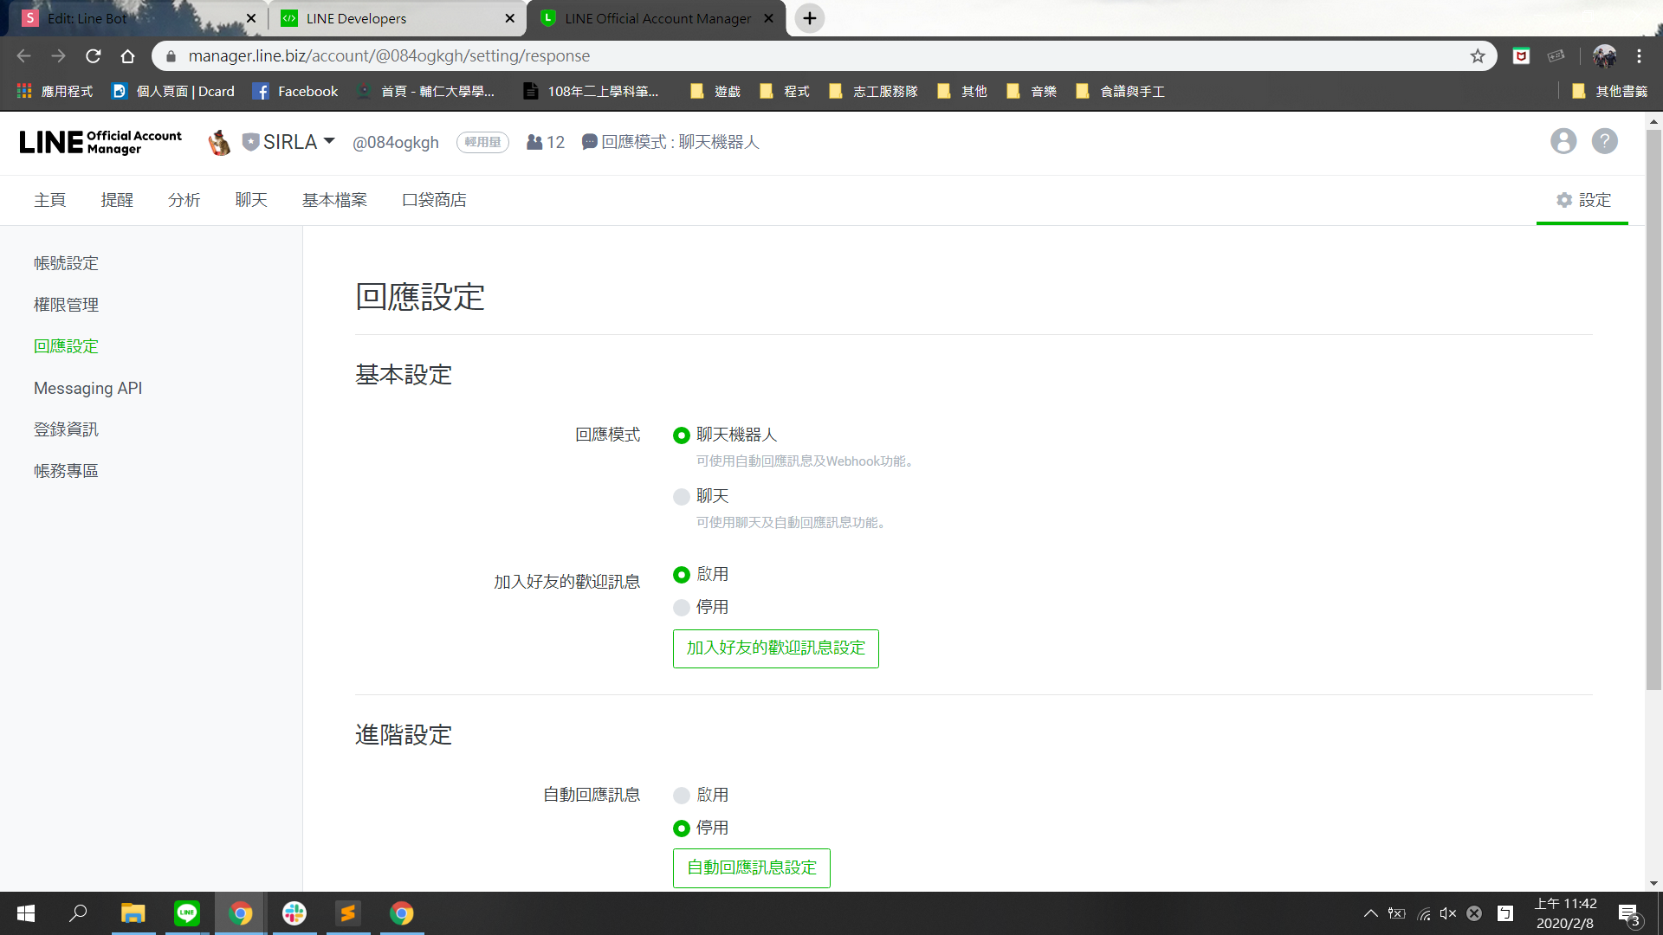
Task: Click the 自動回應訊息設定 button
Action: coord(751,867)
